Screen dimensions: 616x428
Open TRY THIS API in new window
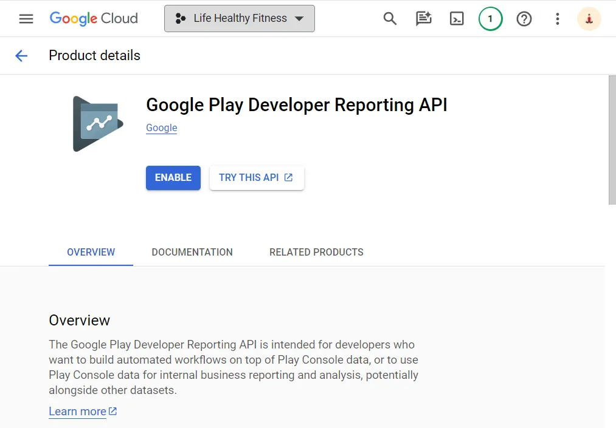256,178
